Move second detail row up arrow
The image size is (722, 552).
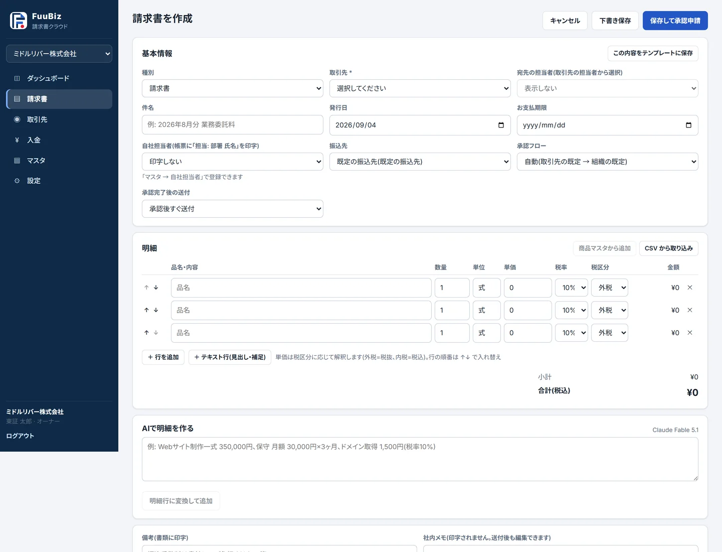(146, 310)
